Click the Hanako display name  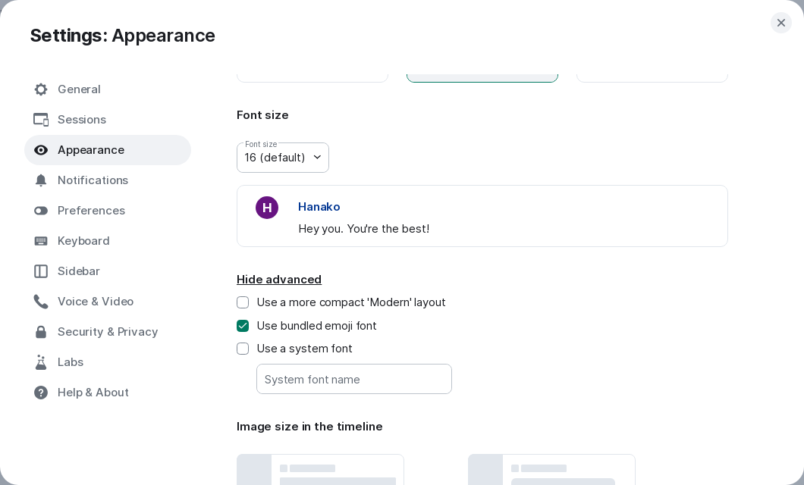coord(319,207)
